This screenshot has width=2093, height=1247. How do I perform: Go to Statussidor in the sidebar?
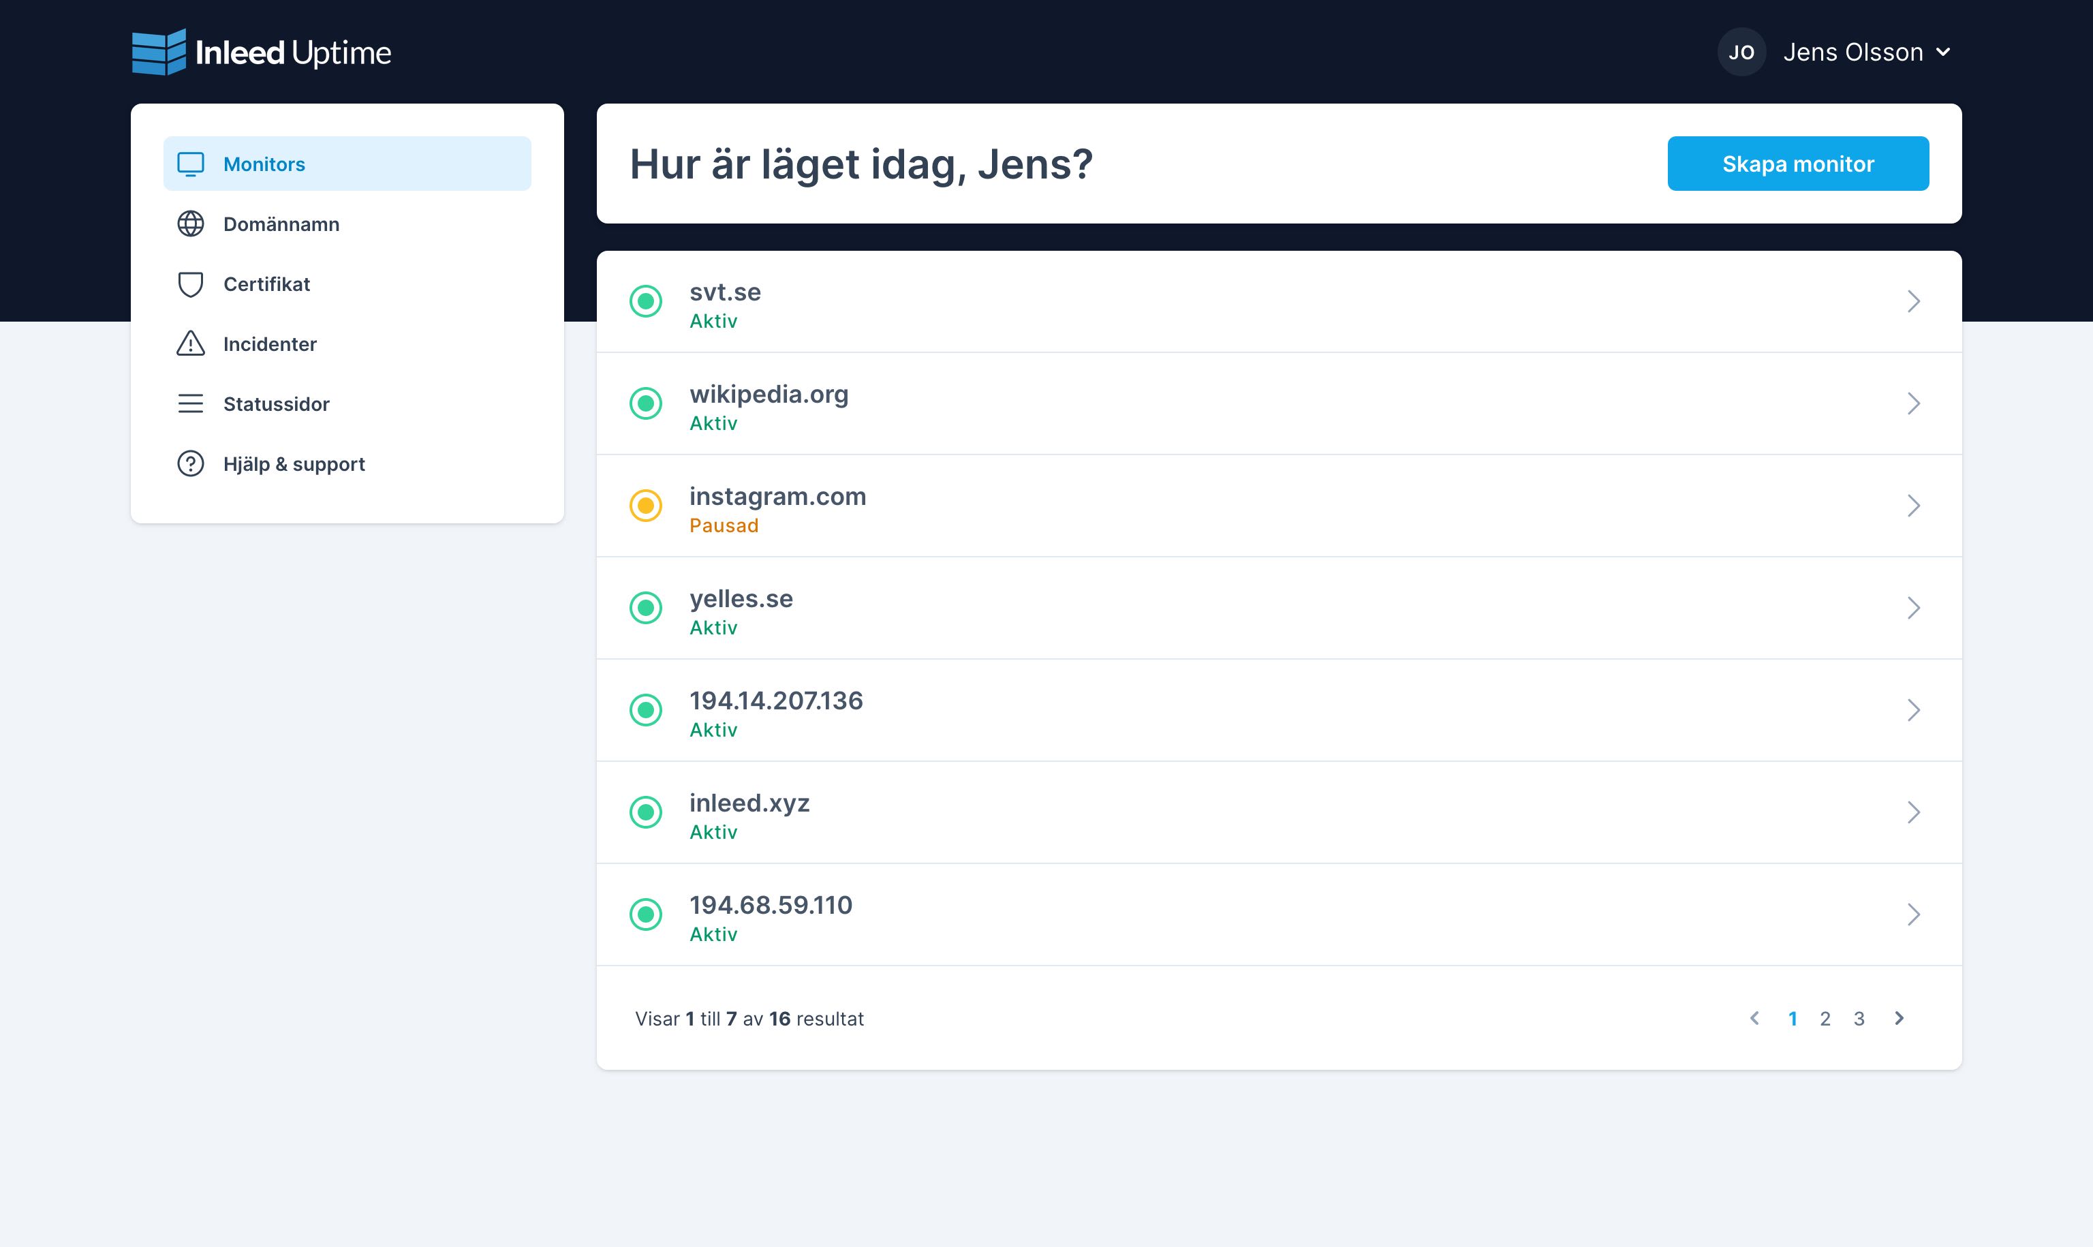[x=277, y=404]
